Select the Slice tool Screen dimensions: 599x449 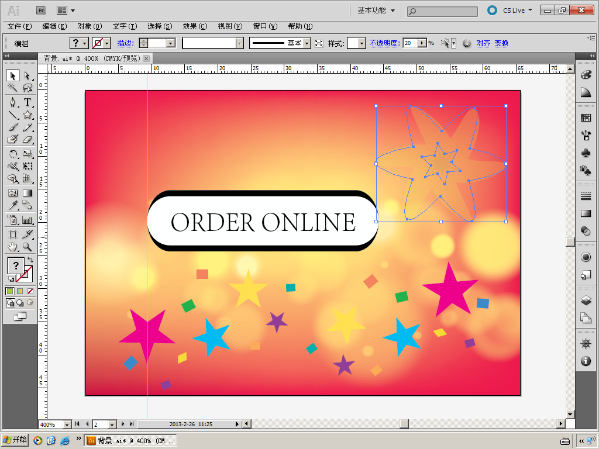27,234
